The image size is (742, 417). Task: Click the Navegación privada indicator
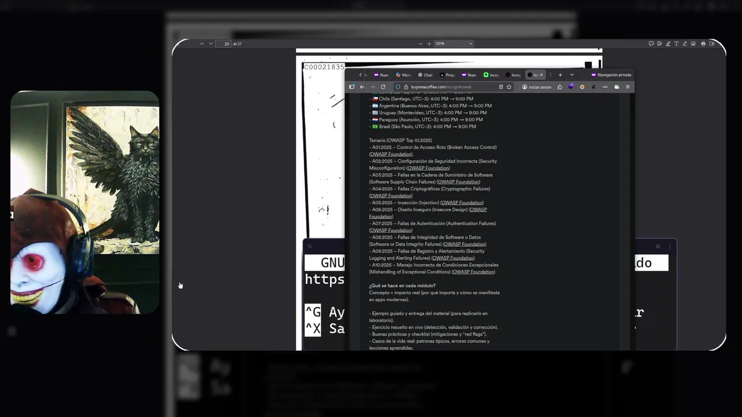point(612,75)
